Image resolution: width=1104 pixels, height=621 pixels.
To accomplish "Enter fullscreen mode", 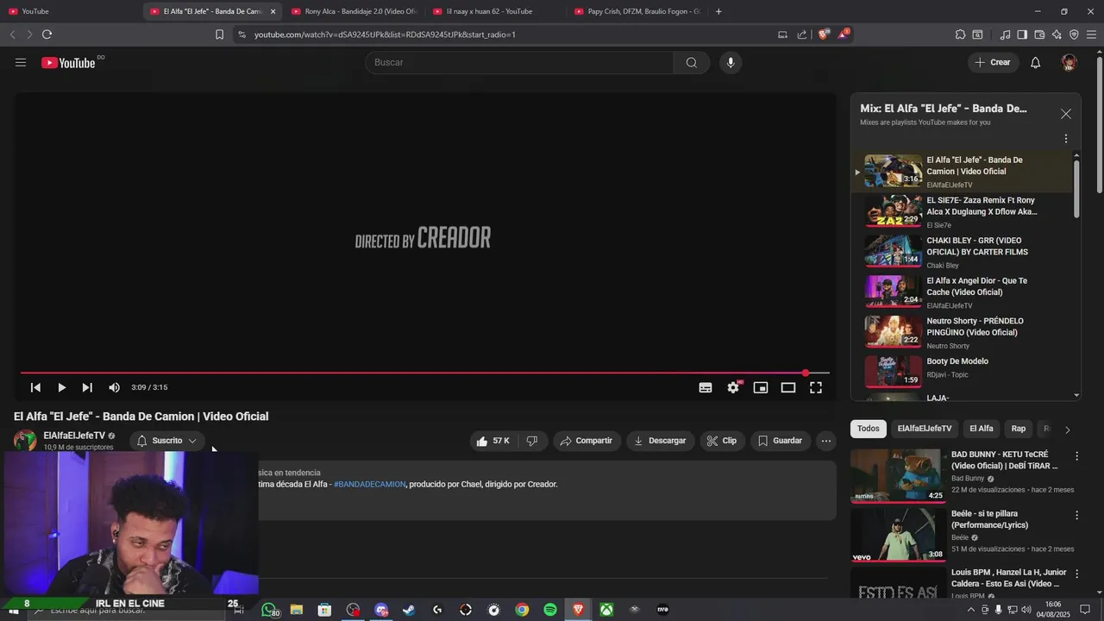I will pyautogui.click(x=816, y=387).
